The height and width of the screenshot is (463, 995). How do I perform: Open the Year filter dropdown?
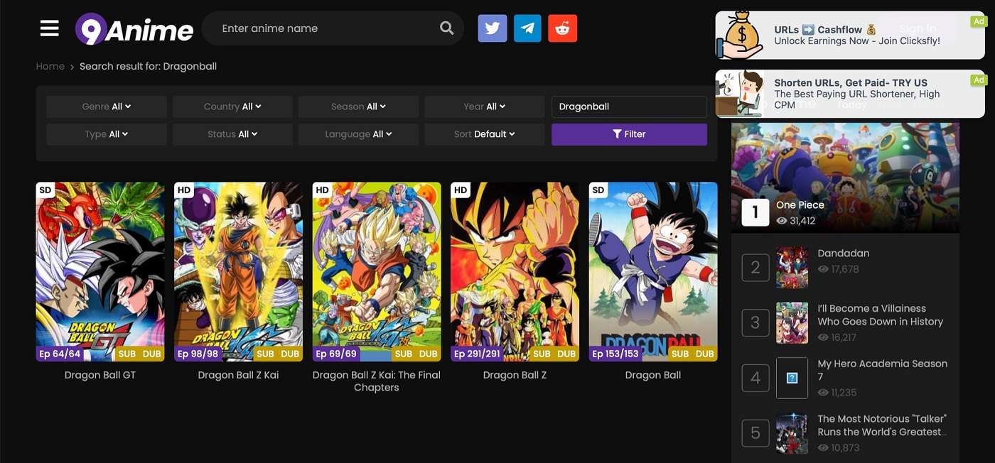click(484, 107)
